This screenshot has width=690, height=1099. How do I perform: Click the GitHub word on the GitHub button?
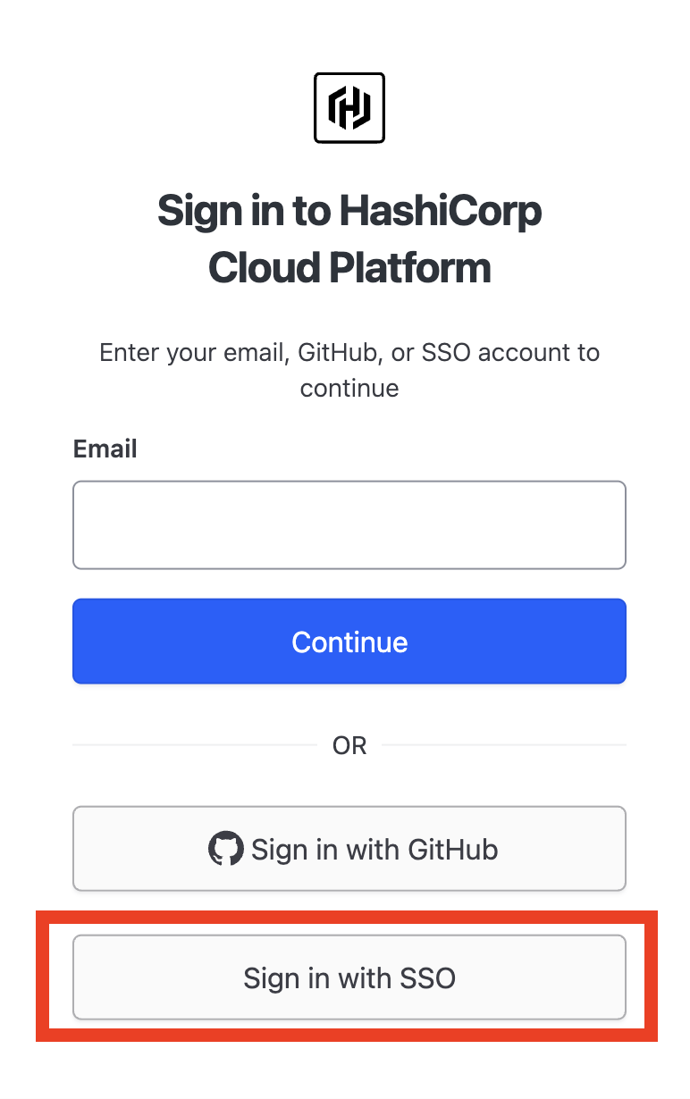[x=453, y=849]
